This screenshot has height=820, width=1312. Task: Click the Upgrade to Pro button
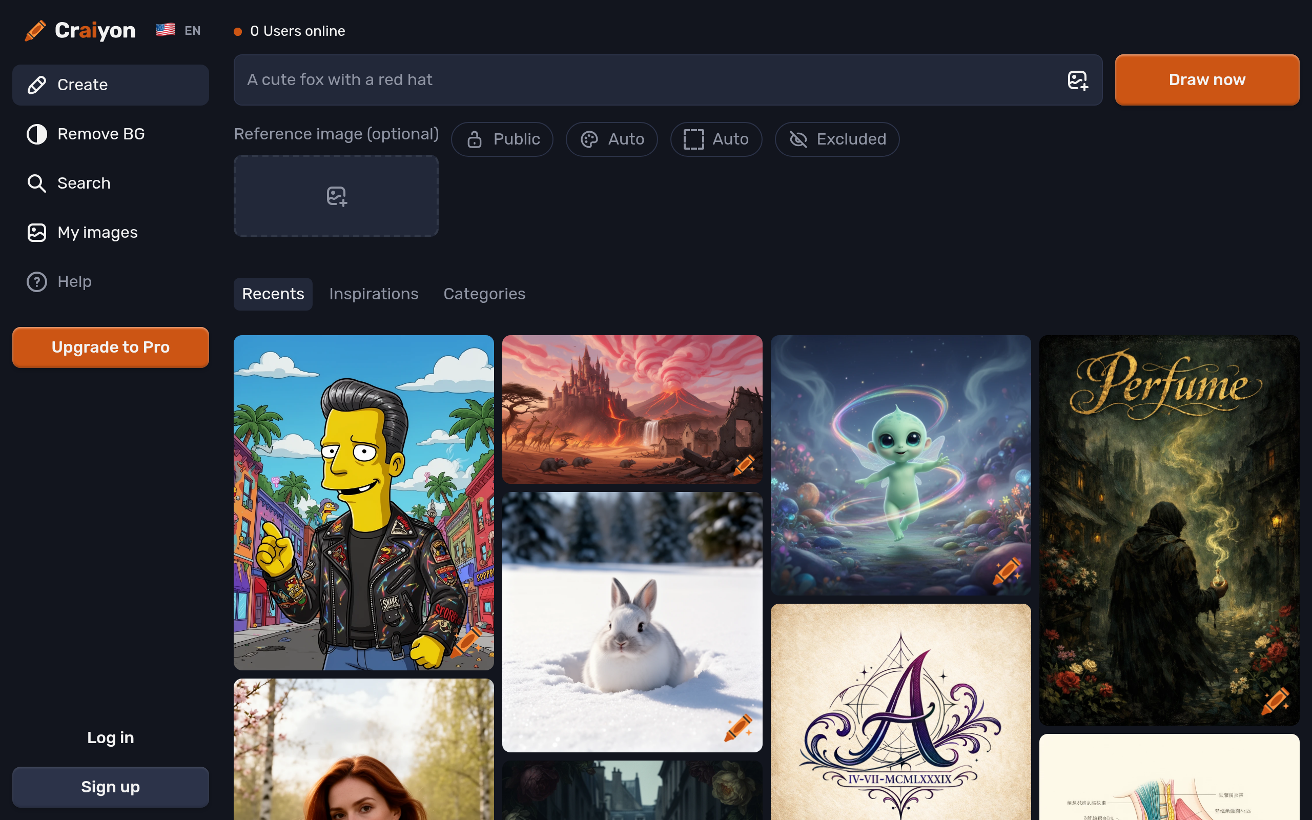(x=111, y=347)
